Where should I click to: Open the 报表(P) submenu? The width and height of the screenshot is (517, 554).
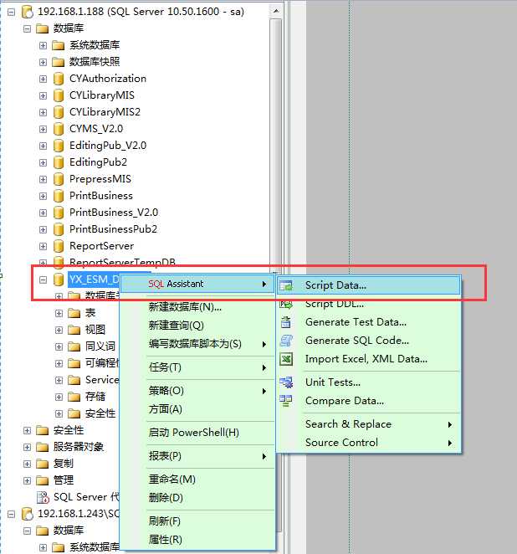(x=197, y=456)
